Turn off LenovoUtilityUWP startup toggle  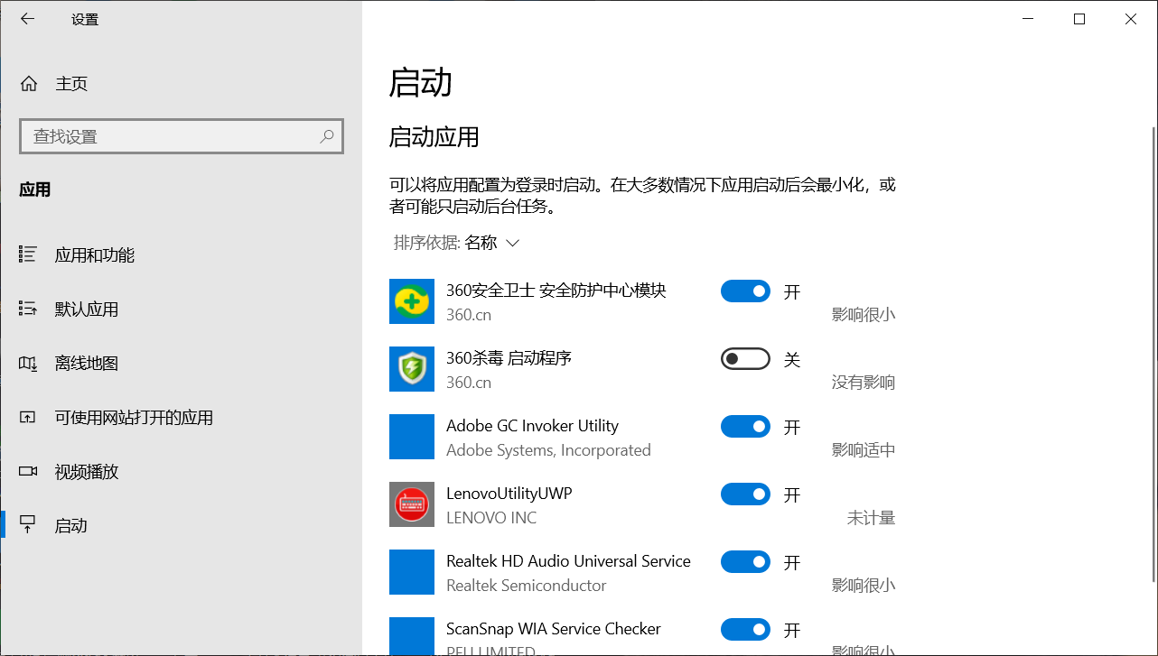745,494
